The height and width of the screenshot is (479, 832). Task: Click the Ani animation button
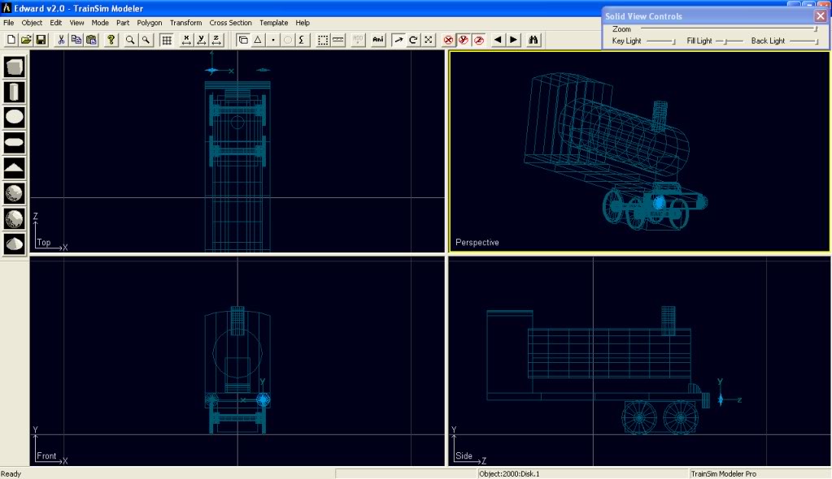pyautogui.click(x=378, y=40)
